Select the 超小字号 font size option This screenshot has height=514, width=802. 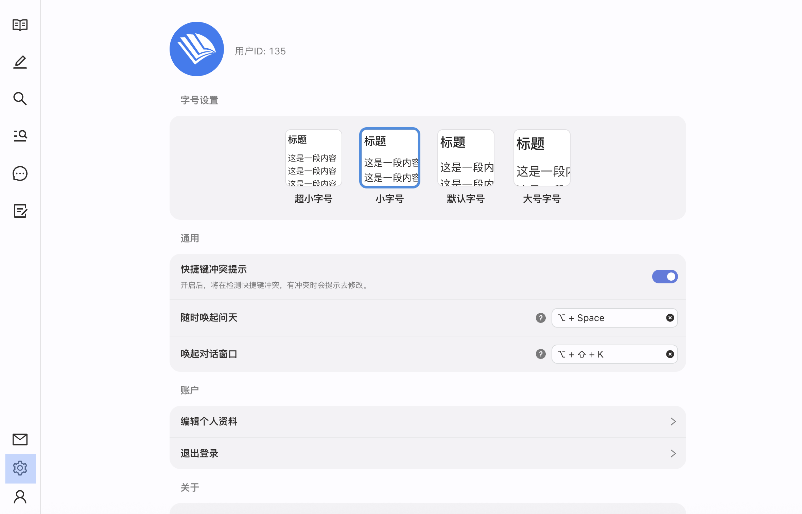(x=313, y=166)
